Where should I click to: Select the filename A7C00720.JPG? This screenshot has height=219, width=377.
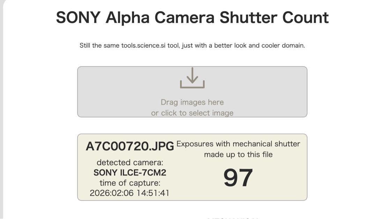click(130, 146)
